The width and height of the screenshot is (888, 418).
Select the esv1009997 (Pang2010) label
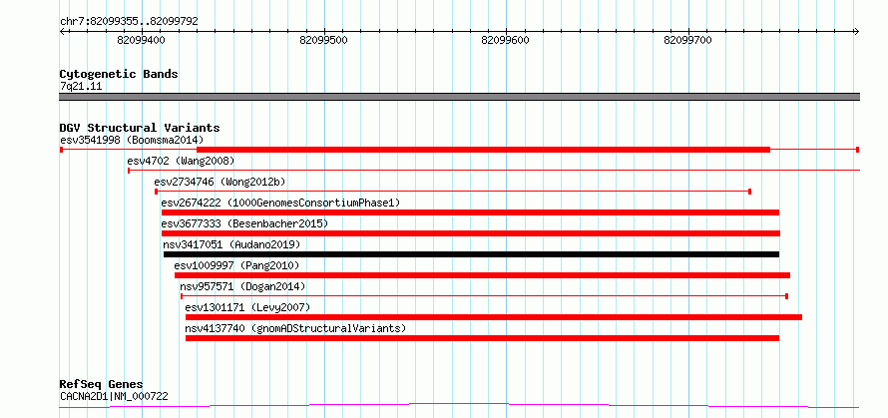tap(236, 265)
